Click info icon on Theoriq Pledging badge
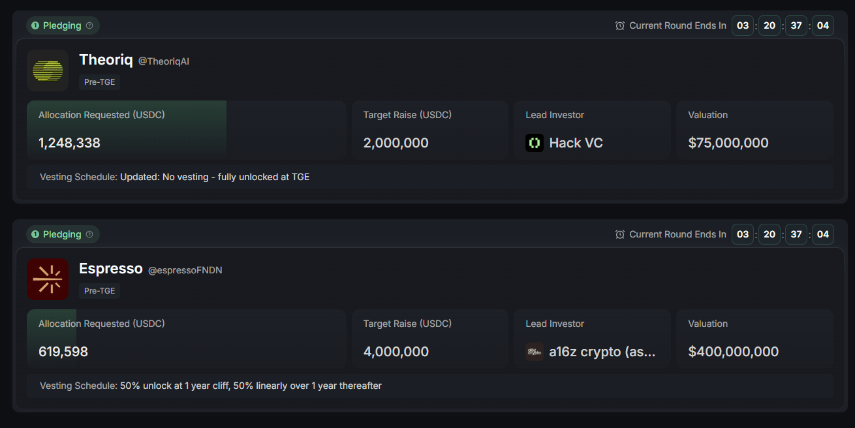Screen dimensions: 855x428 point(89,26)
